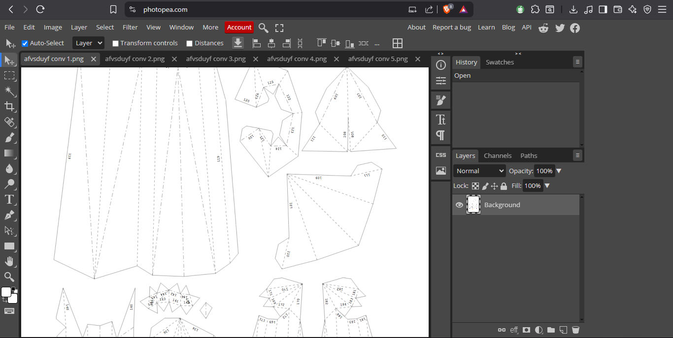The width and height of the screenshot is (673, 338).
Task: Delete layer trash icon
Action: click(x=575, y=330)
